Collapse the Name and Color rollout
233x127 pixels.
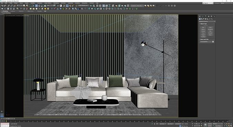tap(205, 39)
